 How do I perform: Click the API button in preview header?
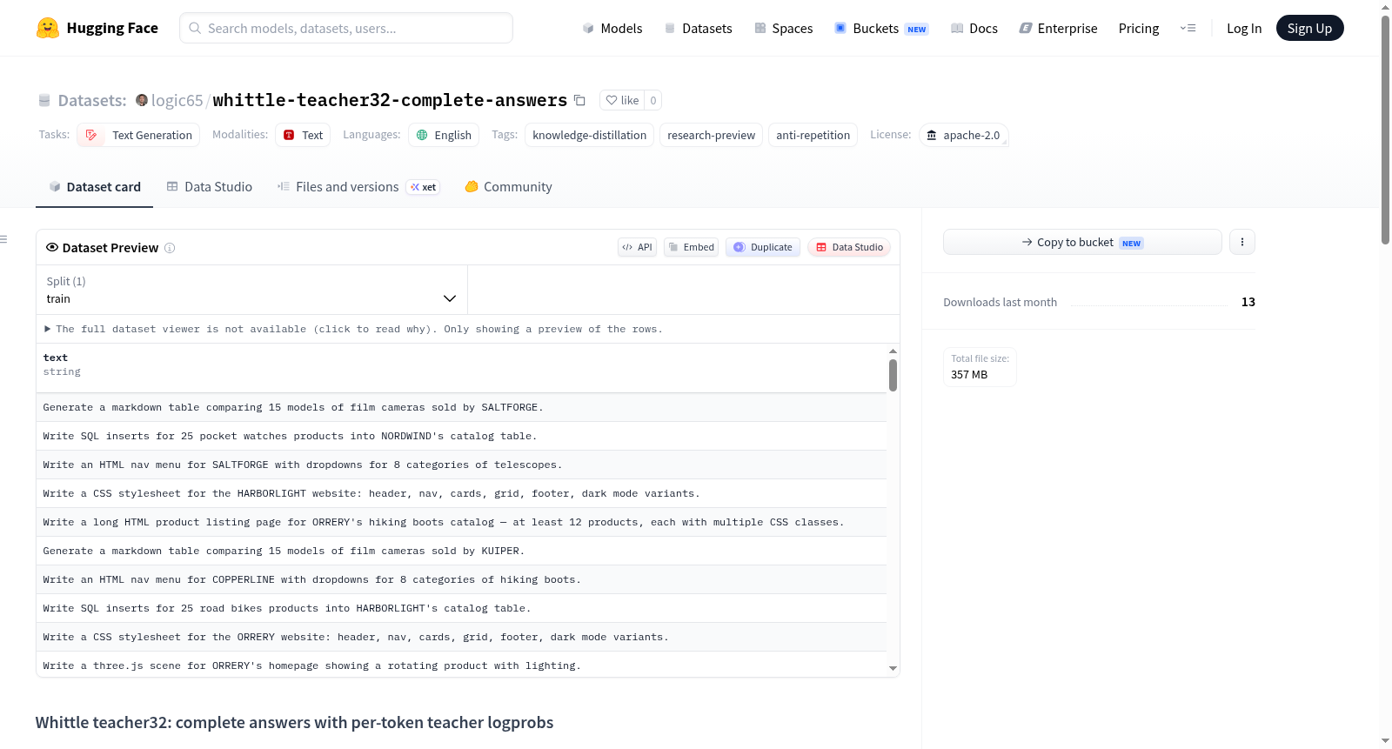tap(637, 247)
